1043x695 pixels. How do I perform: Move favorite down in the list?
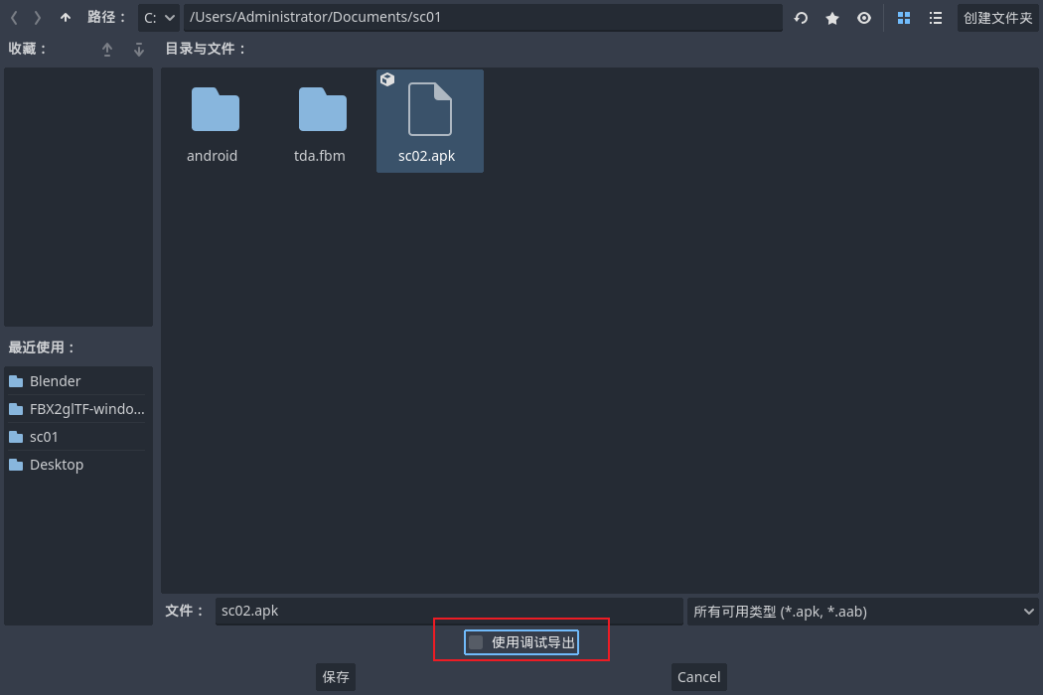pos(139,50)
